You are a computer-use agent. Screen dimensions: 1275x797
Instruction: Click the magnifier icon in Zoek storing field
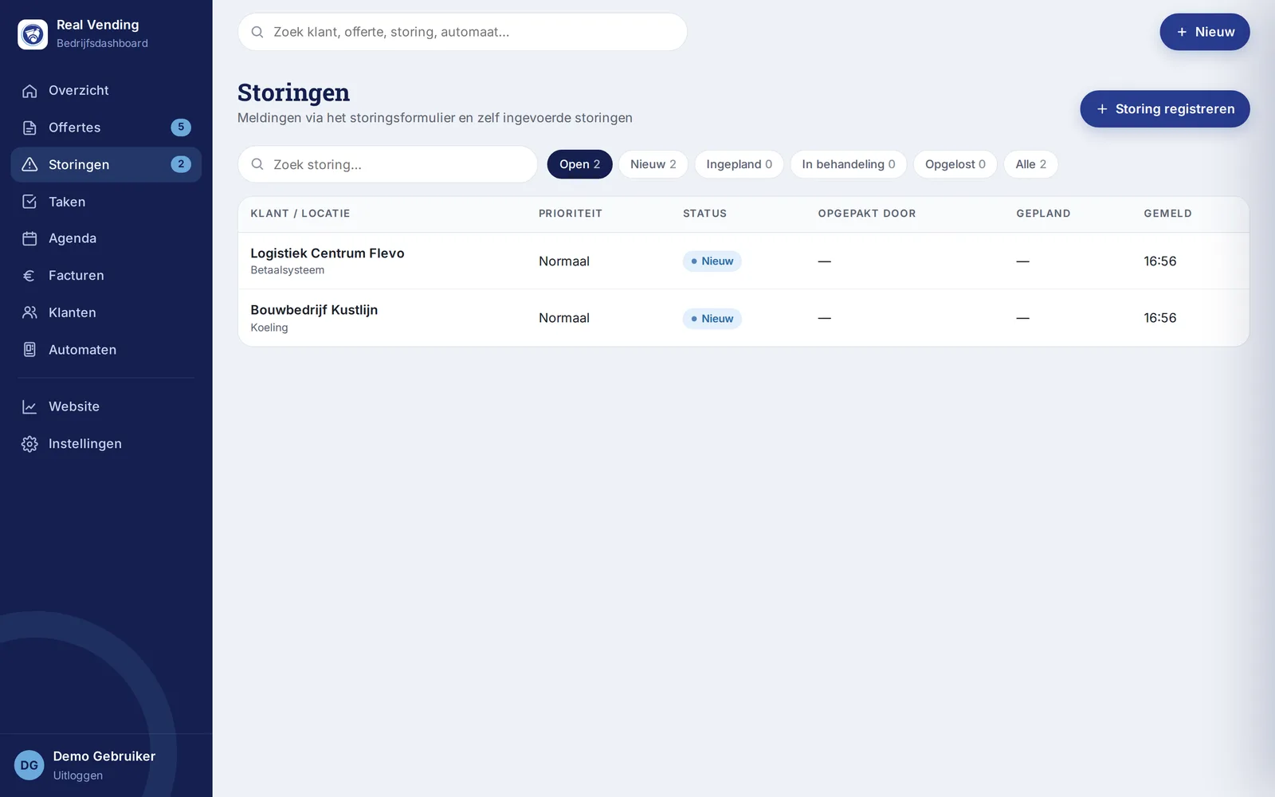[257, 164]
